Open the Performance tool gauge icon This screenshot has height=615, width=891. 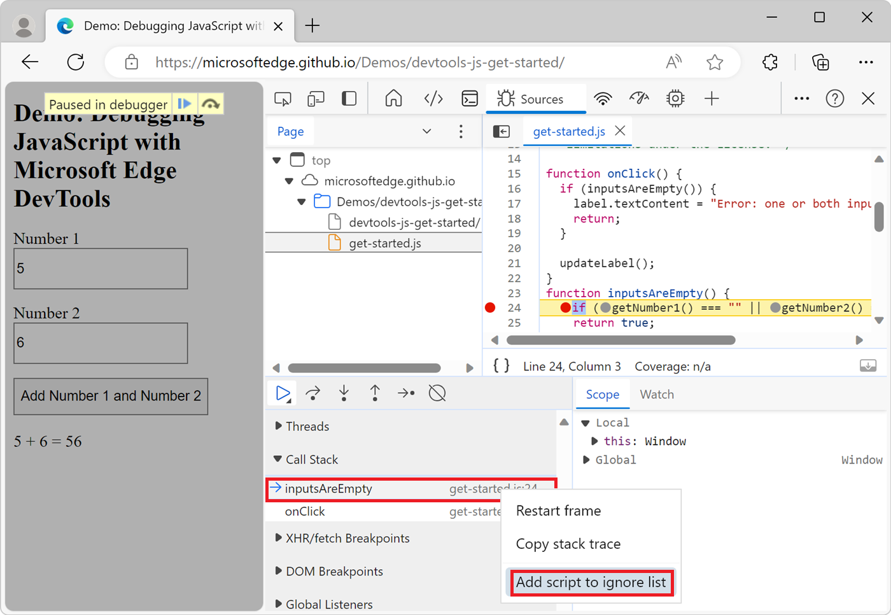coord(639,99)
